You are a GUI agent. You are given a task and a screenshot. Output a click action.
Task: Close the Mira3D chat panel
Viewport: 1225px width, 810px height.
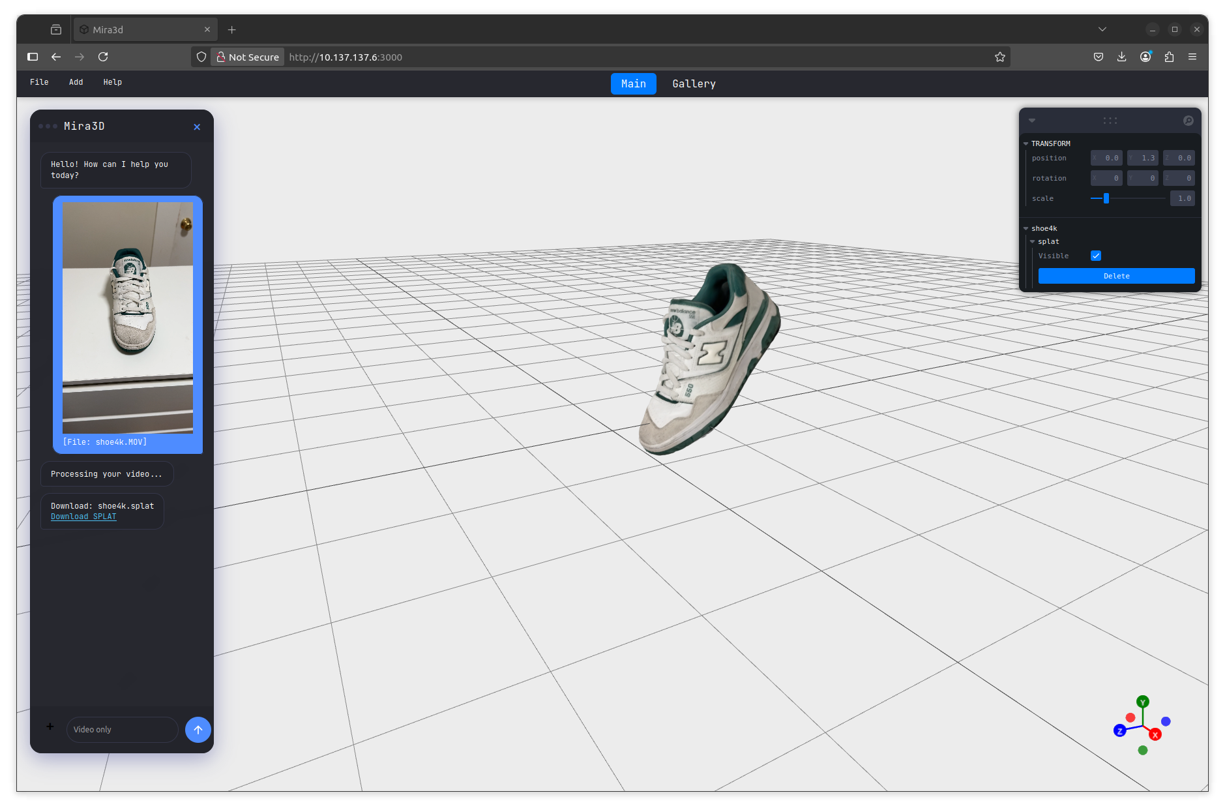197,127
